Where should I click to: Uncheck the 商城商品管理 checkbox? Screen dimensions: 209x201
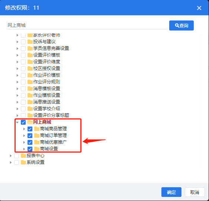(x=30, y=129)
